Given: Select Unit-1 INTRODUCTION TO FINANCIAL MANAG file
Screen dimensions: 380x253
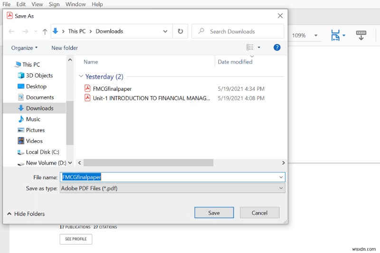Looking at the screenshot, I should [152, 98].
